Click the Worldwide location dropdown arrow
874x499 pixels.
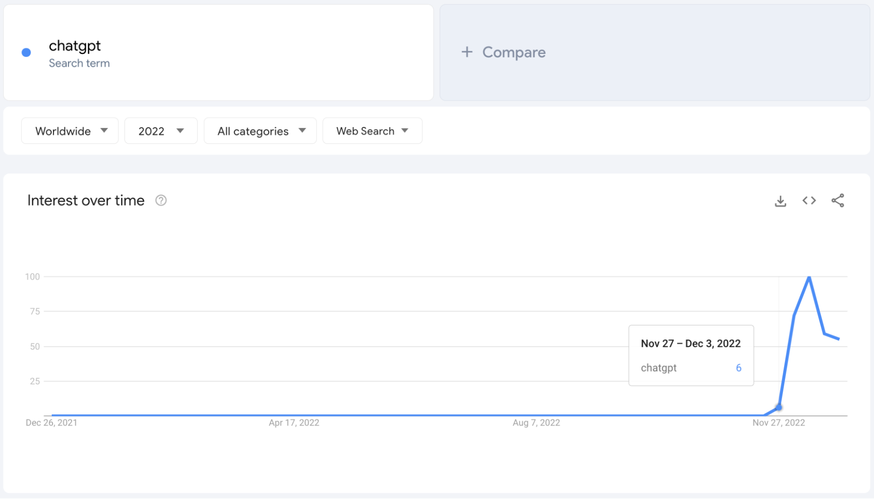[104, 130]
